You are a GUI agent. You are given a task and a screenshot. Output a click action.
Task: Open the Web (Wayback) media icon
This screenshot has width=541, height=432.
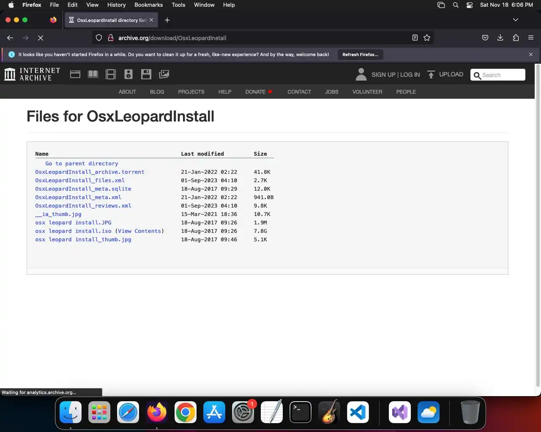[75, 74]
